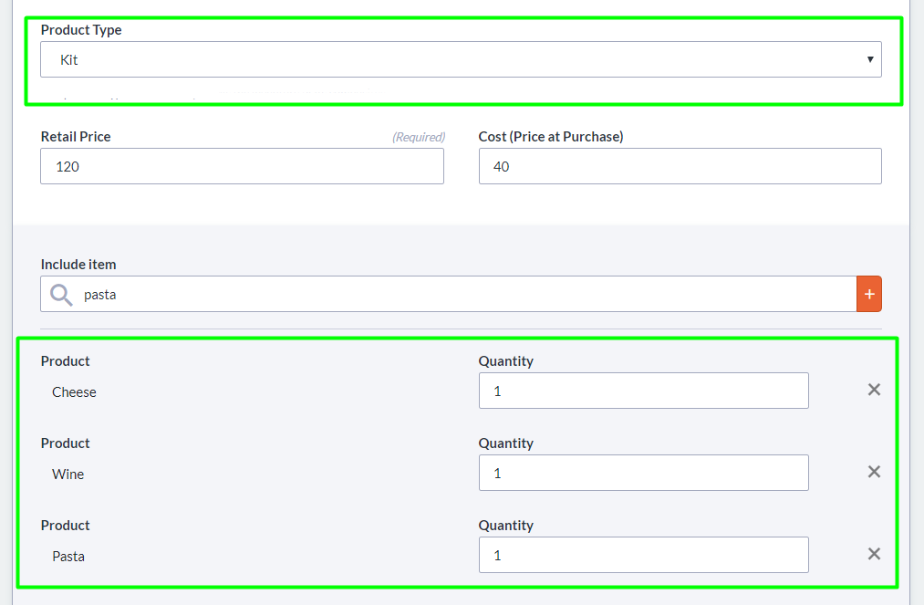Select the Pasta product name

68,557
